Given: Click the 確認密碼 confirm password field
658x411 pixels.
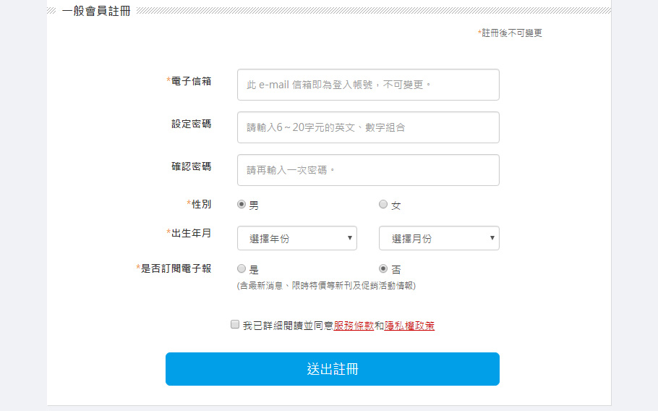Looking at the screenshot, I should [x=368, y=170].
